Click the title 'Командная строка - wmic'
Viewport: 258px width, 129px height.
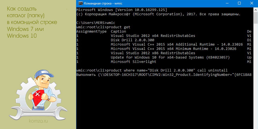(103, 3)
